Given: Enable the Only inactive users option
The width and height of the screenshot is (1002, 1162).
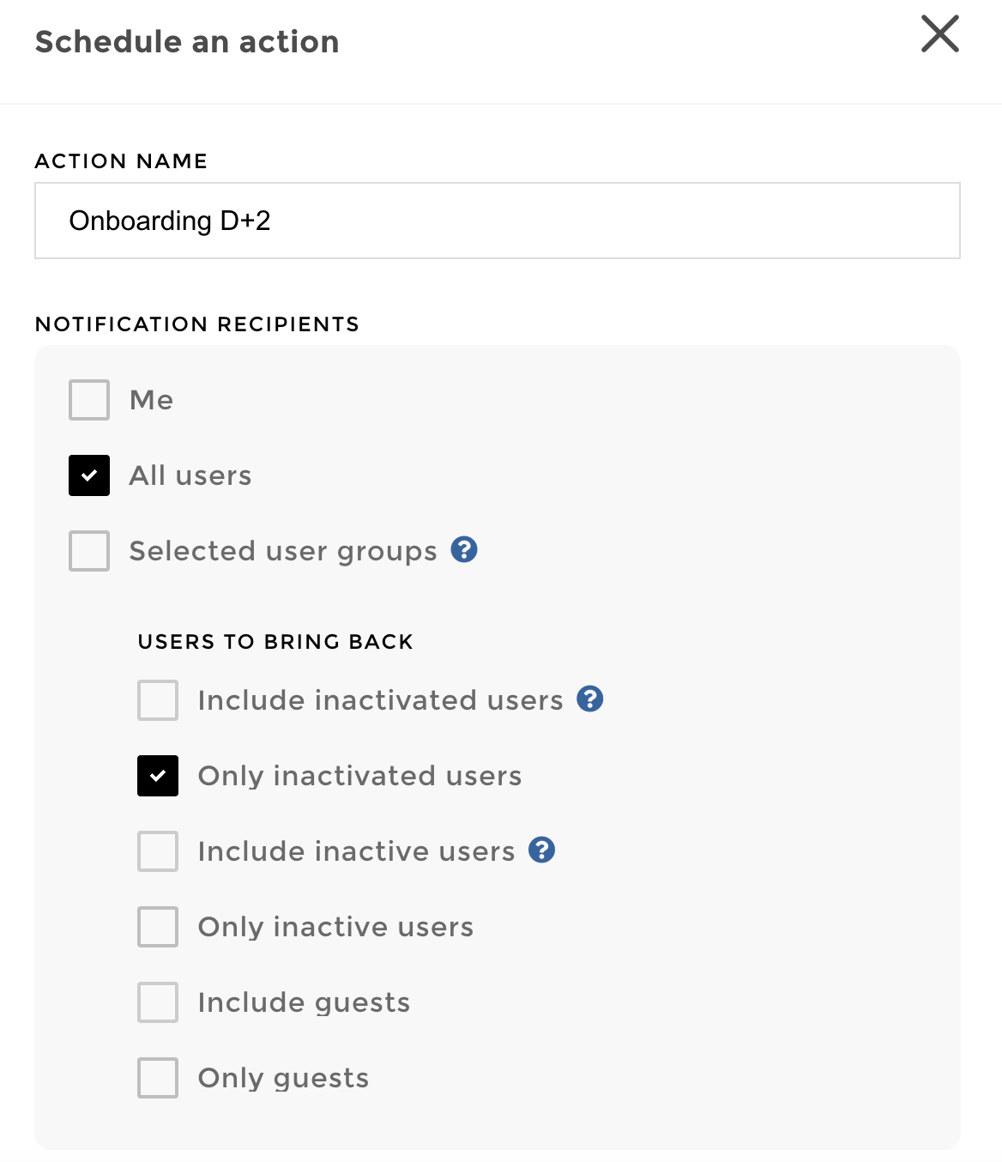Looking at the screenshot, I should click(157, 927).
